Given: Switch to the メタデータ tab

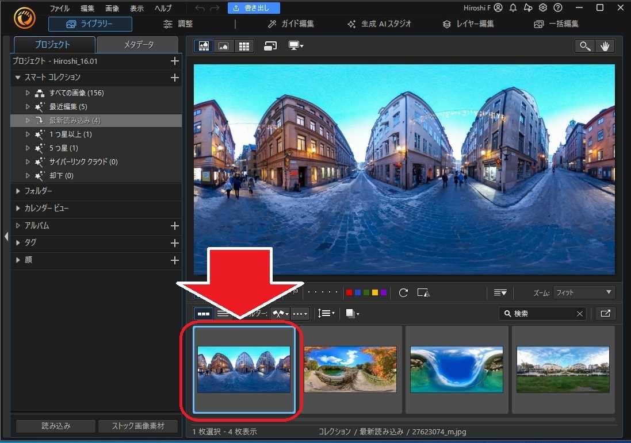Looking at the screenshot, I should point(137,44).
